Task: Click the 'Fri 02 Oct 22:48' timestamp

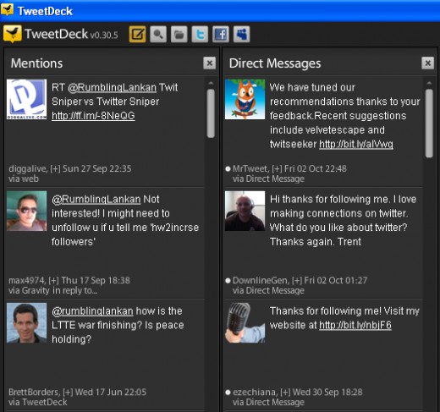Action: tap(316, 168)
